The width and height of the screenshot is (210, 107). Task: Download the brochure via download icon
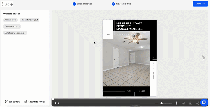(191, 103)
